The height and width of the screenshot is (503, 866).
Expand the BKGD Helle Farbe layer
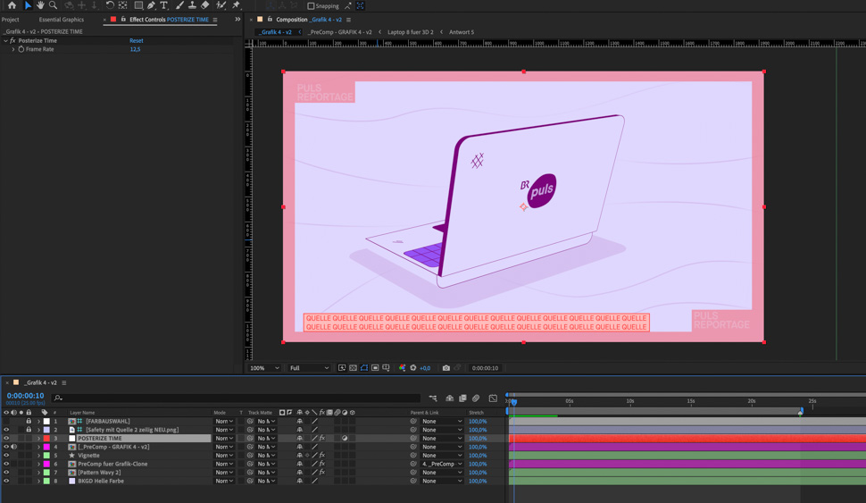pos(38,481)
